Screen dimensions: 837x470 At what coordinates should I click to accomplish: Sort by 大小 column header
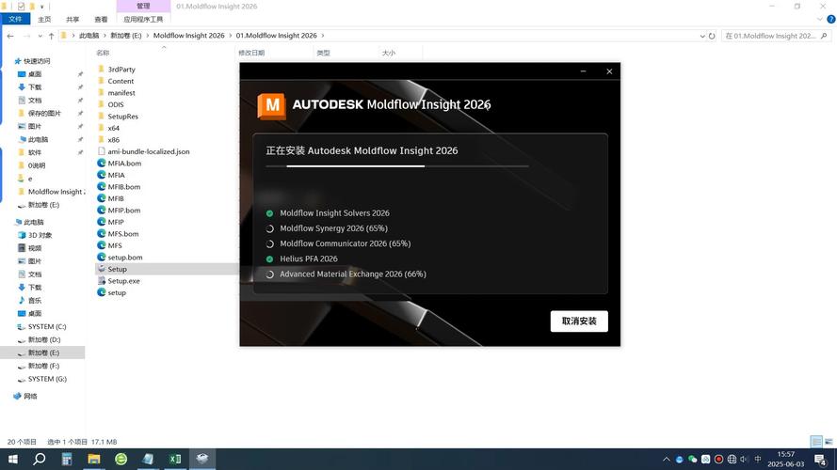389,53
